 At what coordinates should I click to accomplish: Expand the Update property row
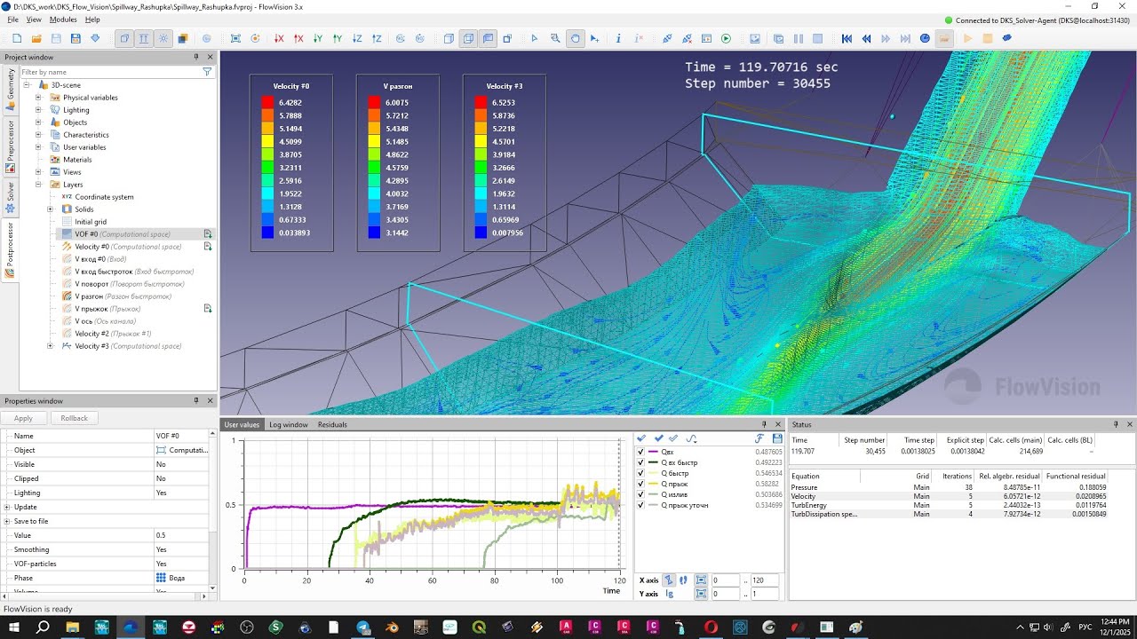(x=7, y=507)
